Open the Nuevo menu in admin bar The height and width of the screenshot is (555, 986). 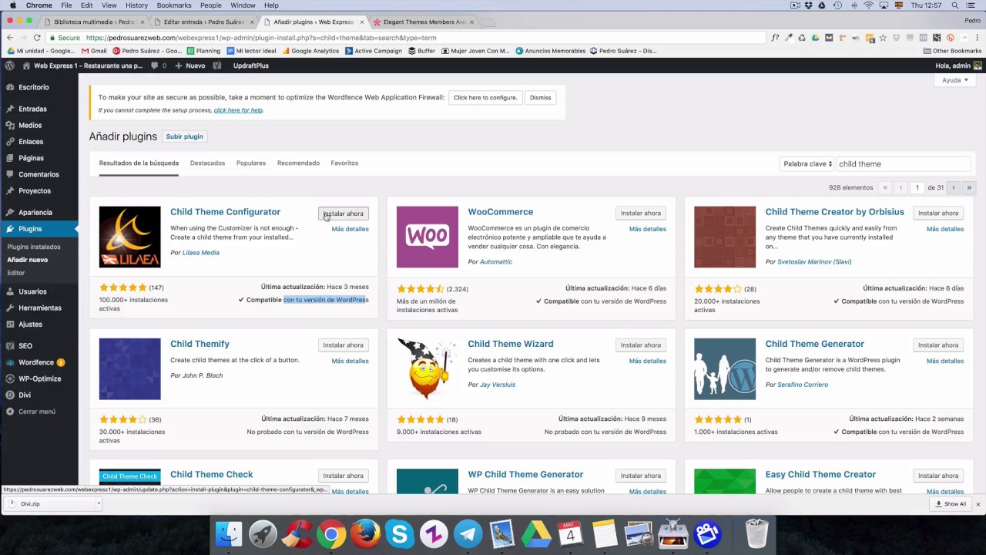190,66
